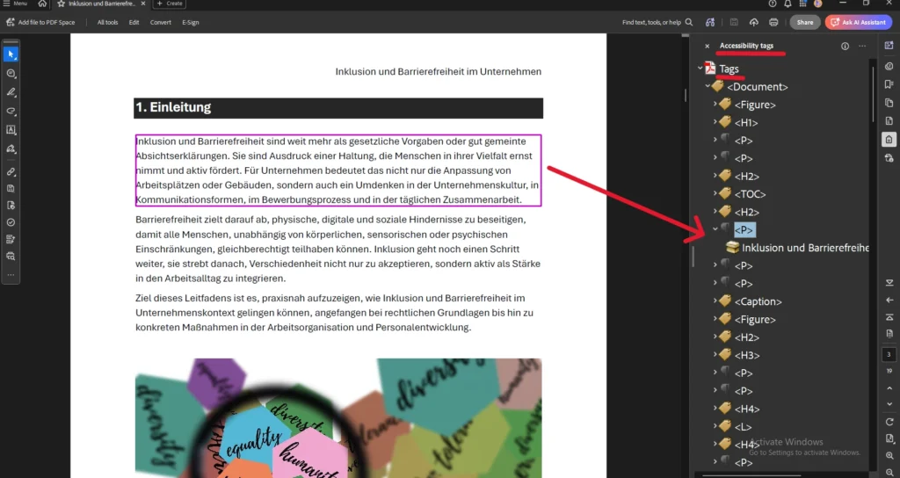The height and width of the screenshot is (478, 900).
Task: Open the bookmarks panel in right rail
Action: click(x=889, y=84)
